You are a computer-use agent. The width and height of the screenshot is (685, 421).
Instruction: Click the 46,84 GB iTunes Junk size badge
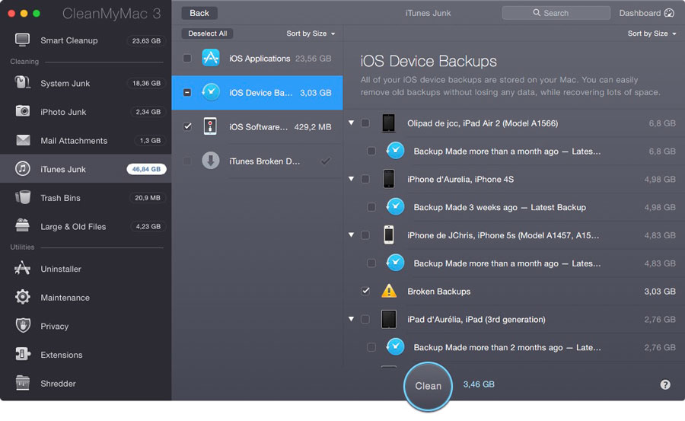pos(146,169)
